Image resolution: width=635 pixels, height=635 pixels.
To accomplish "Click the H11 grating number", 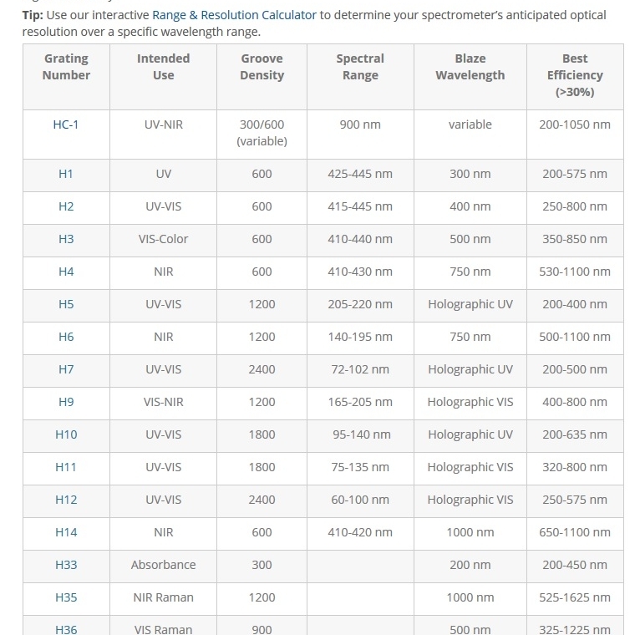I will (66, 467).
